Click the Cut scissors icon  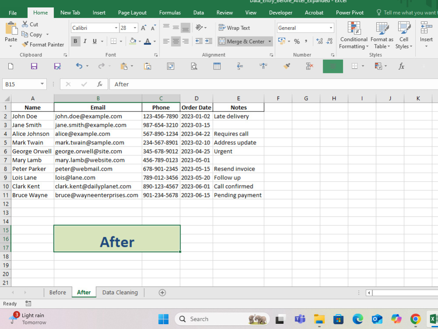click(25, 24)
